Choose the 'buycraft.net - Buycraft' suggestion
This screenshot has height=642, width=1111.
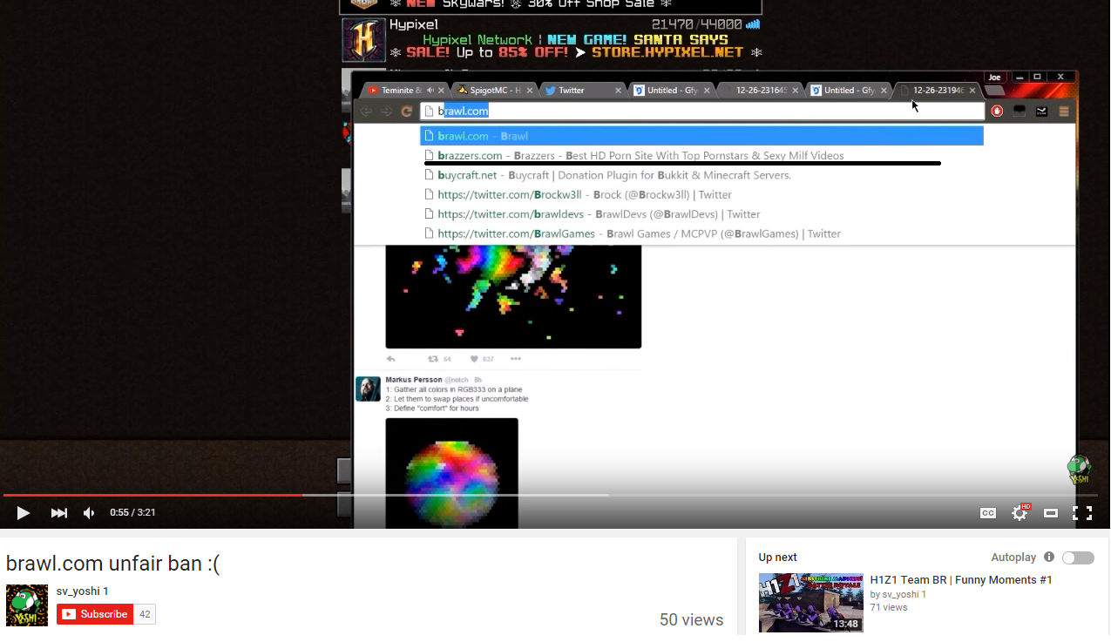701,175
